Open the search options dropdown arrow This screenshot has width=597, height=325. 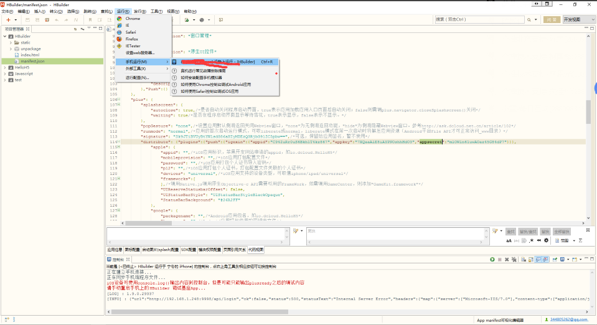click(536, 19)
